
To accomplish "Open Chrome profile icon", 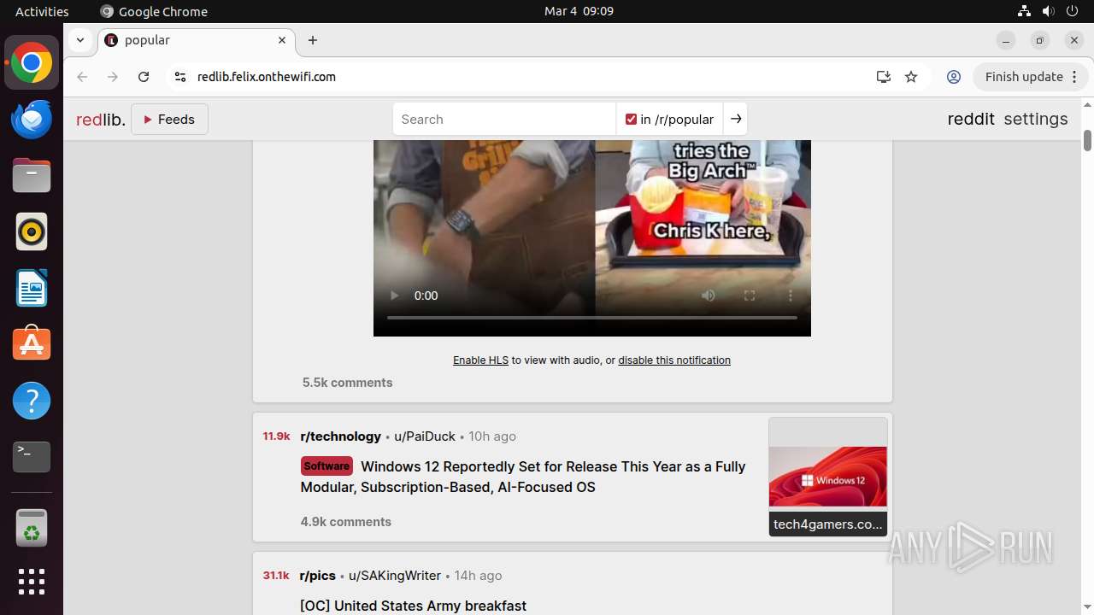I will tap(954, 77).
